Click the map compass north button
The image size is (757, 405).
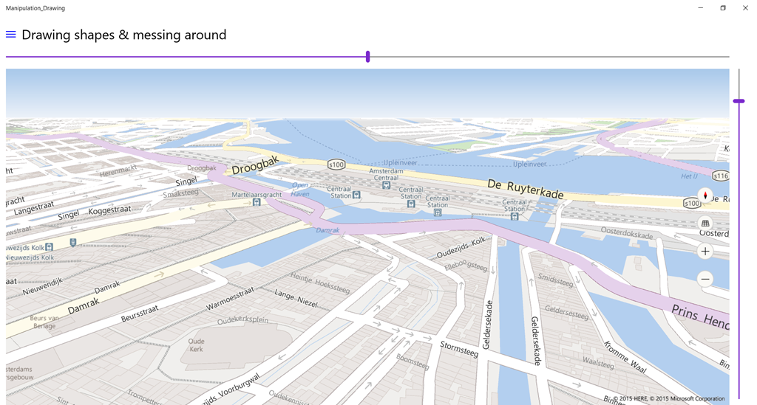[705, 195]
